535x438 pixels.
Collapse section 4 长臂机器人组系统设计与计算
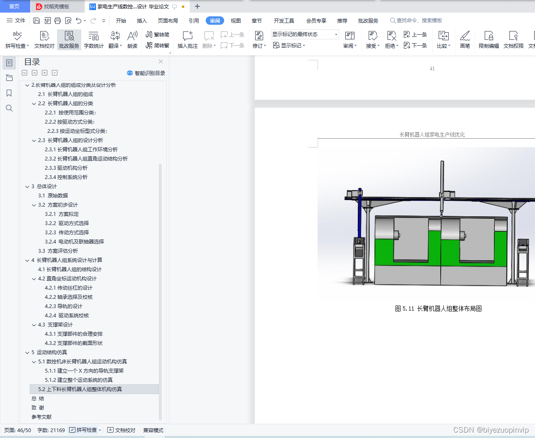(27, 260)
